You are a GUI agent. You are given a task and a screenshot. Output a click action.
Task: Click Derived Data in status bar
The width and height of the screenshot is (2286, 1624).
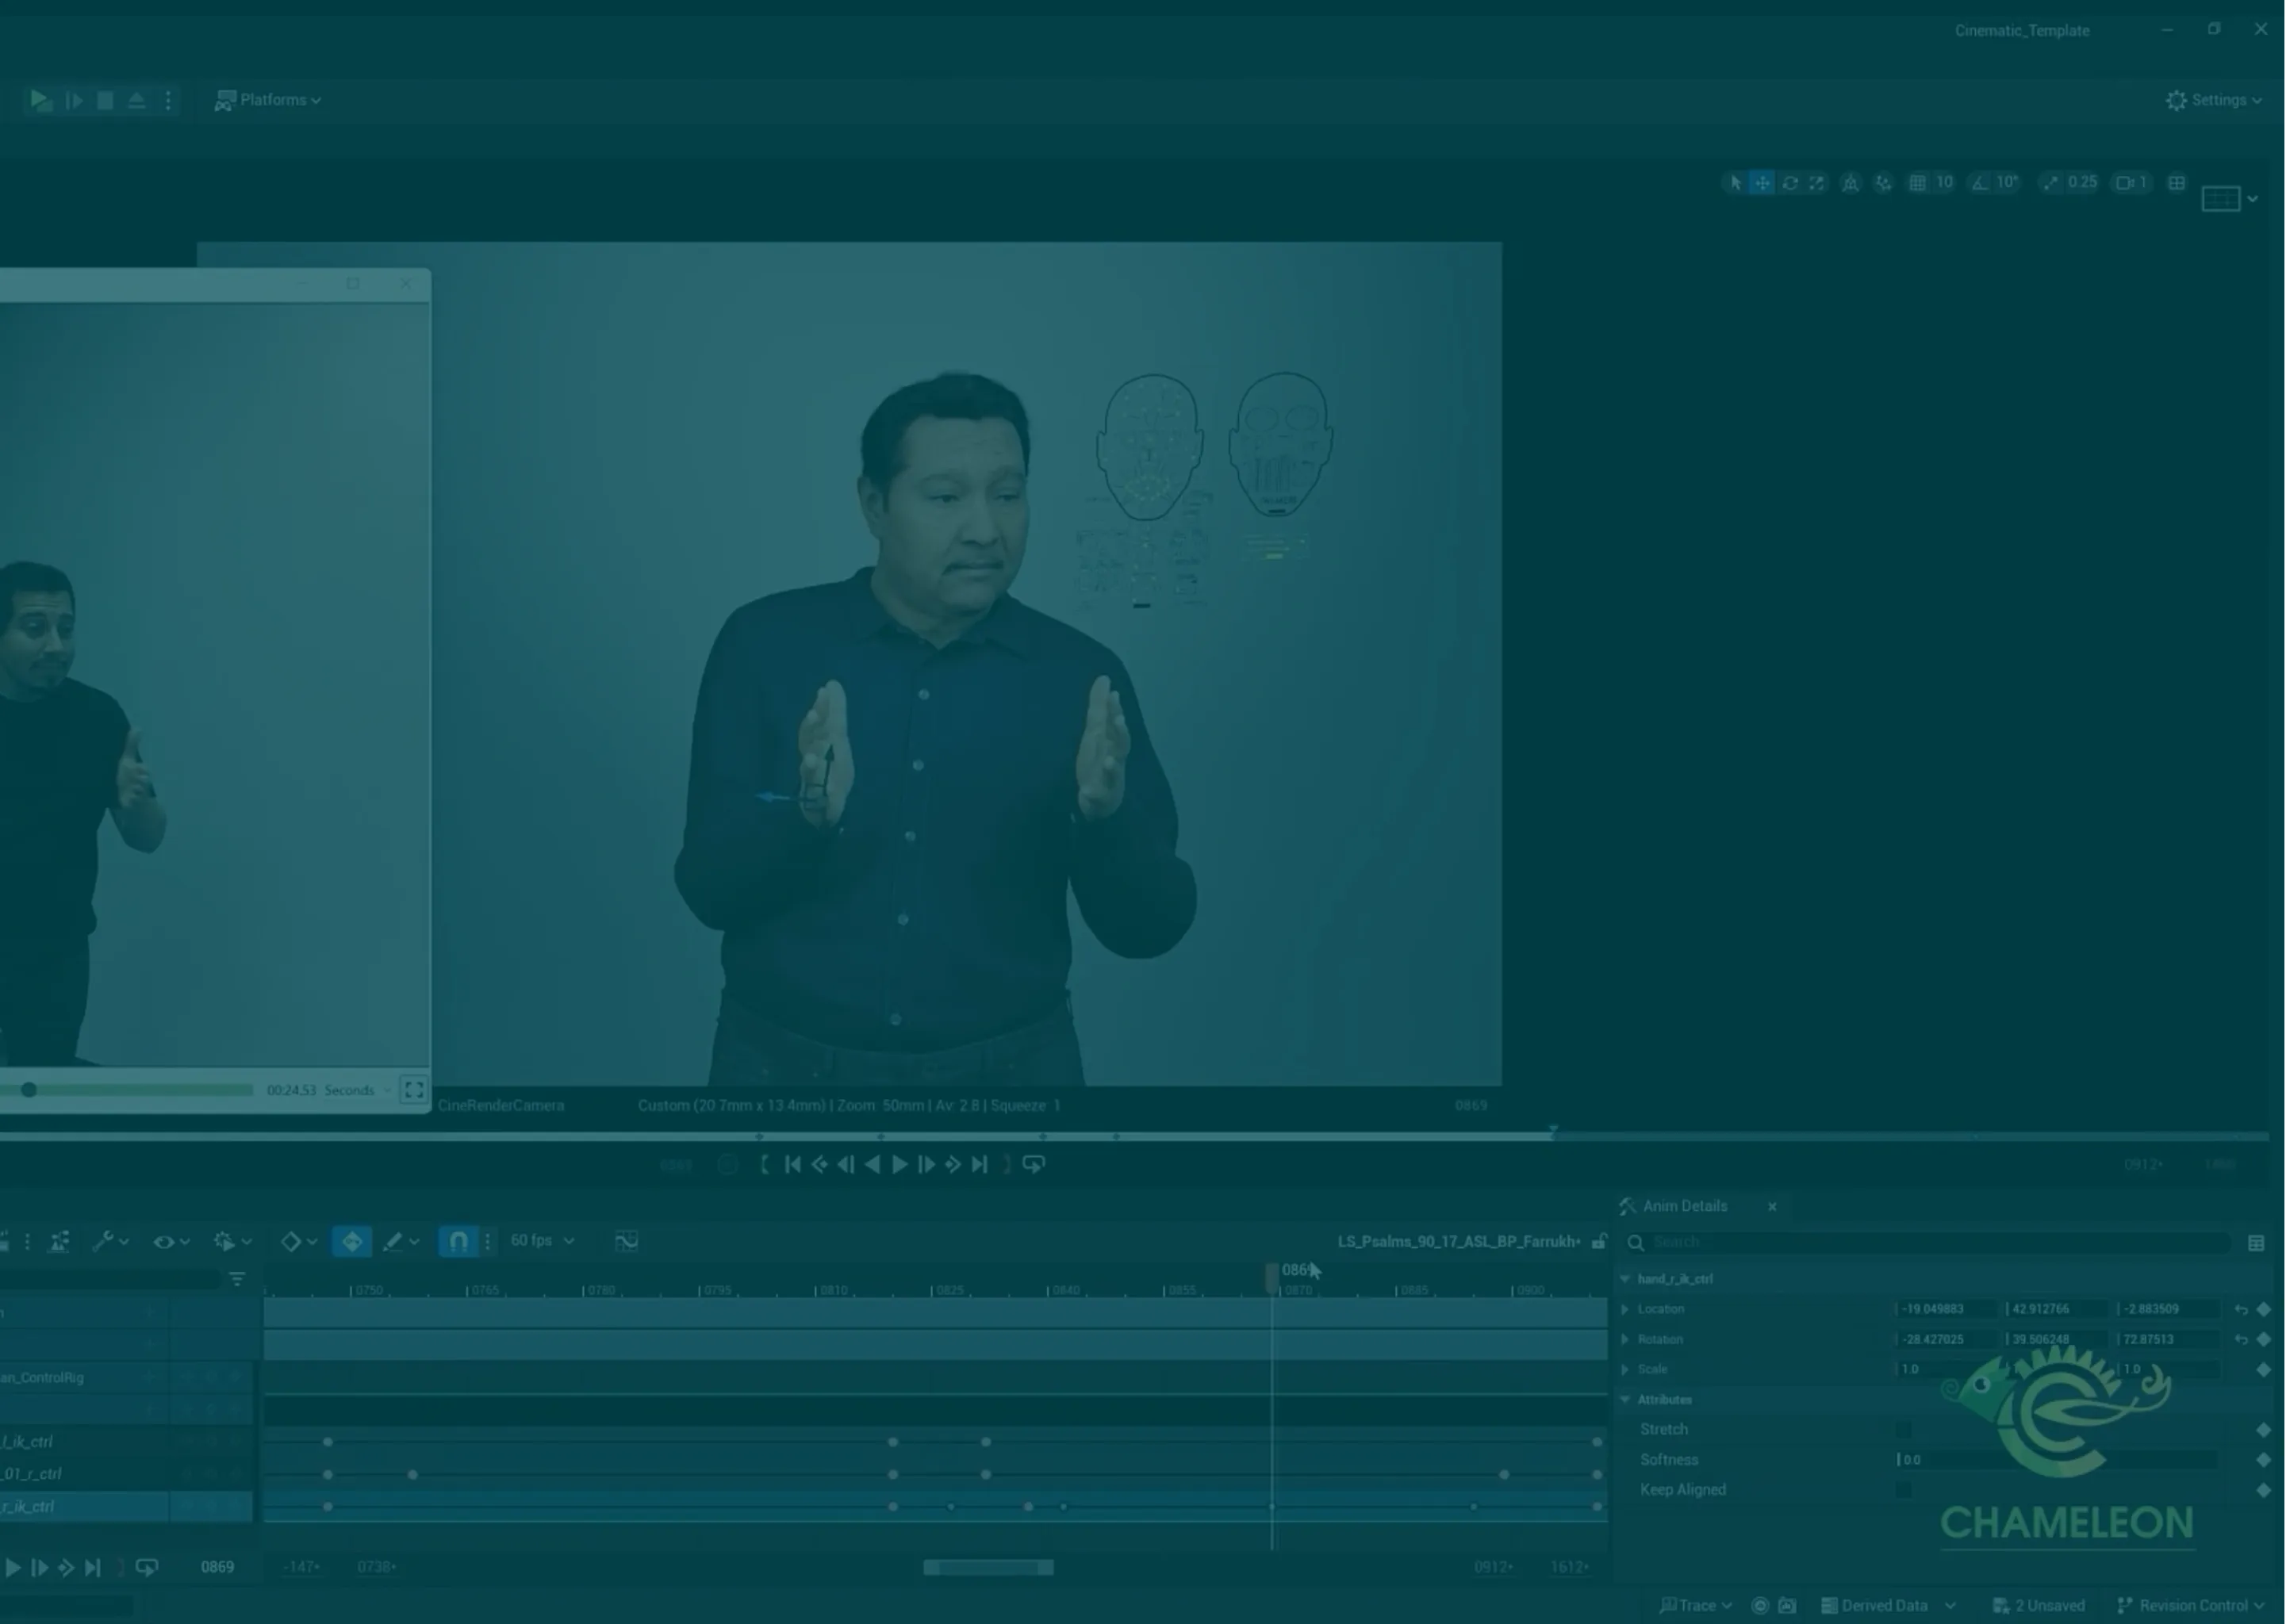(1884, 1606)
